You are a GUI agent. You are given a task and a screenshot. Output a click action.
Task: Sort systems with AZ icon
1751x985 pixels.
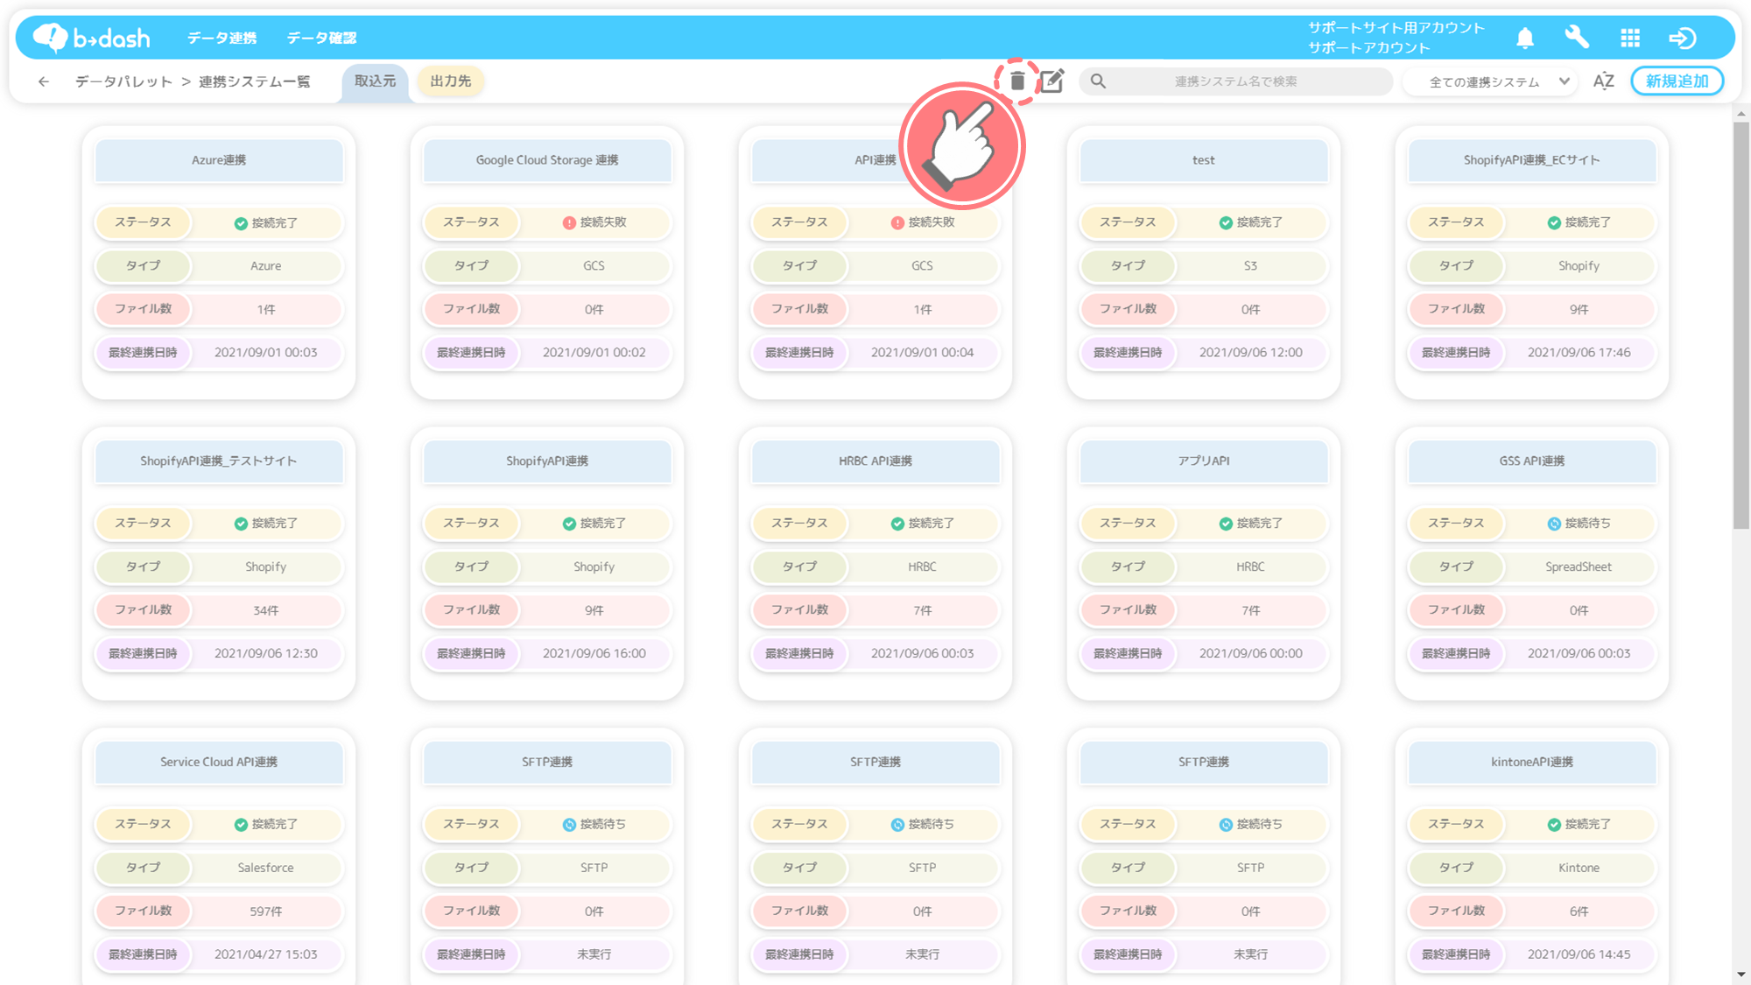tap(1604, 81)
